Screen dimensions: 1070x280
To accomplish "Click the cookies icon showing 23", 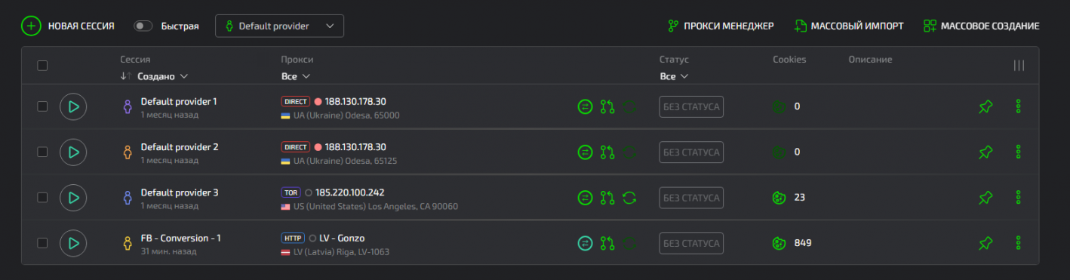I will (778, 198).
